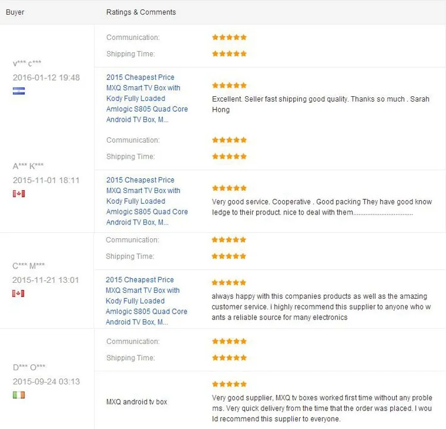Screen dimensions: 446x429
Task: Click the first review's Communication star rating
Action: (229, 37)
